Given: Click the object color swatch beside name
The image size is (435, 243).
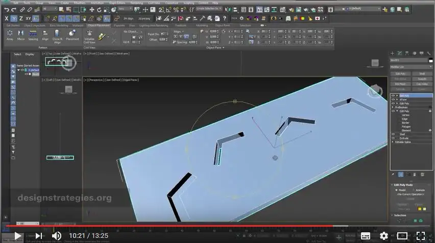Looking at the screenshot, I should click(x=430, y=60).
